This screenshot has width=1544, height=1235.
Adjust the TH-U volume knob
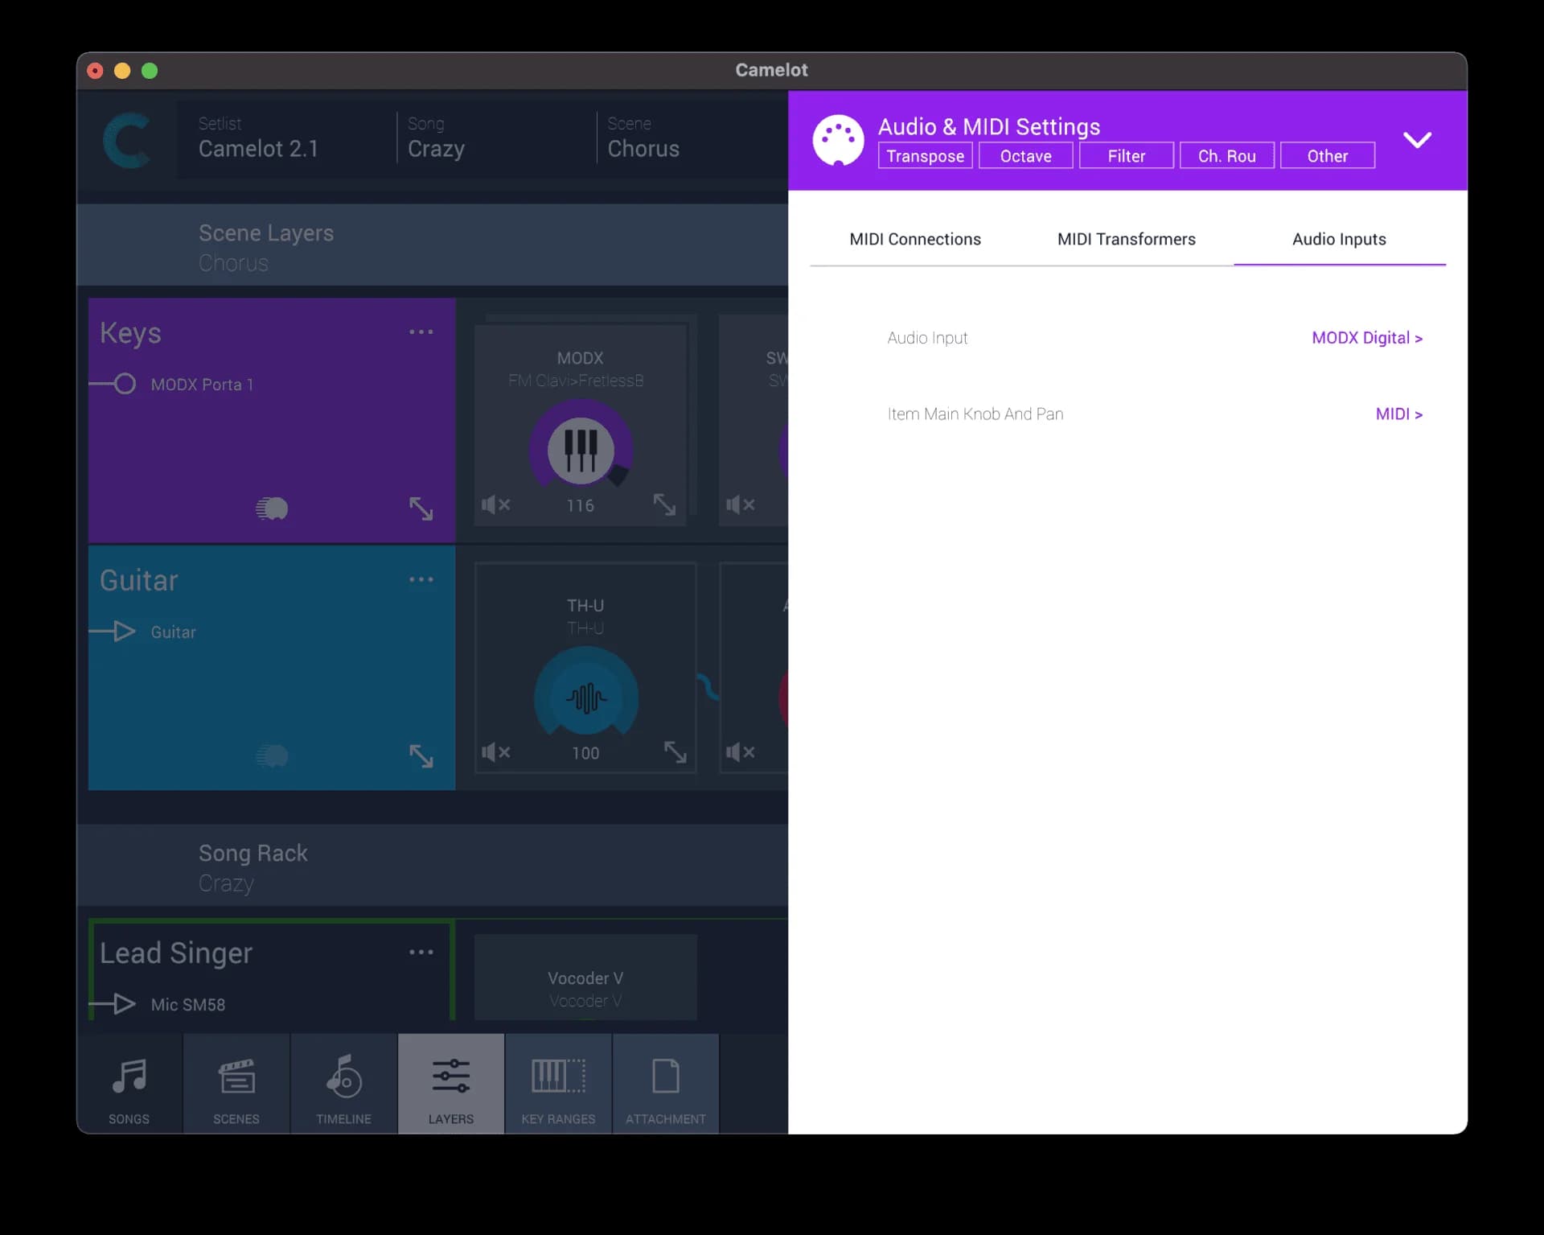tap(585, 697)
